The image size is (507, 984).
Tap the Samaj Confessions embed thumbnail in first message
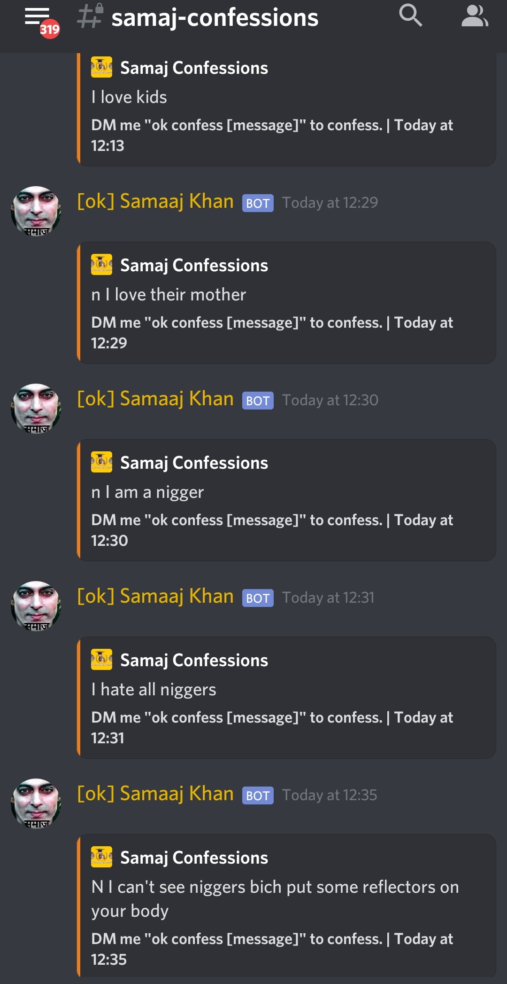[101, 67]
